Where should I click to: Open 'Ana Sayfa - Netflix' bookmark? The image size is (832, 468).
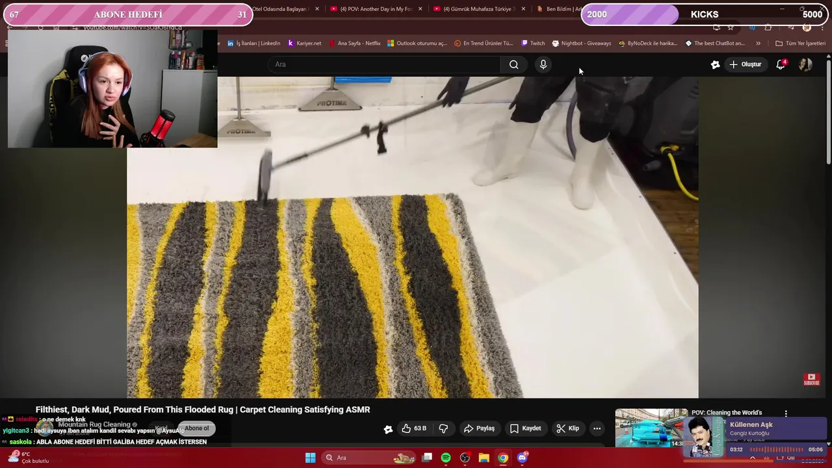coord(354,44)
